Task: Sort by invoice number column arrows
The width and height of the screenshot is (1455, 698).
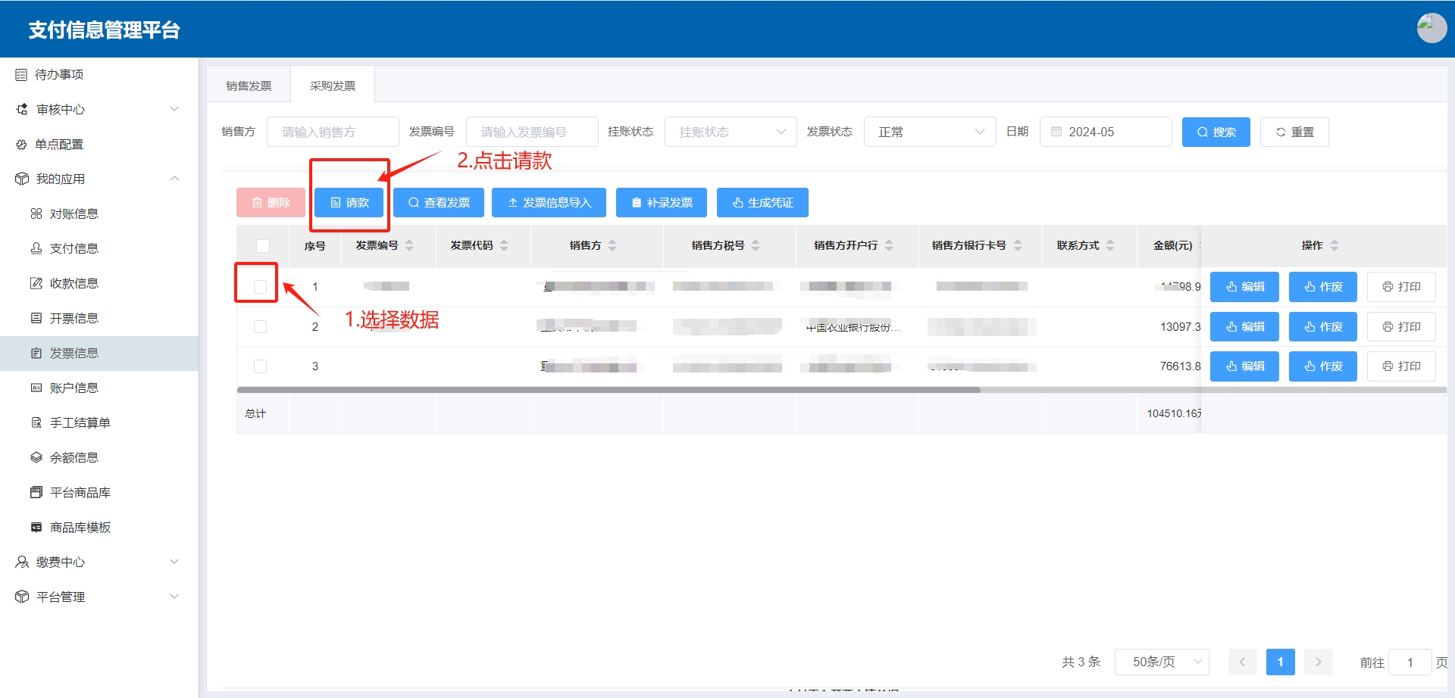Action: coord(409,245)
